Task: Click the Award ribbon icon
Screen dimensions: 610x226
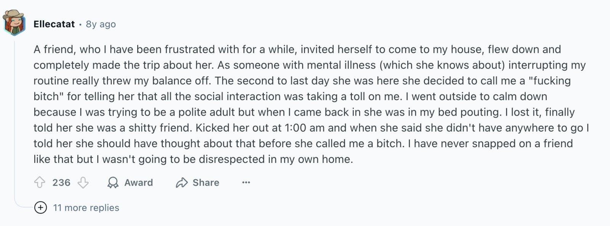Action: click(x=113, y=183)
